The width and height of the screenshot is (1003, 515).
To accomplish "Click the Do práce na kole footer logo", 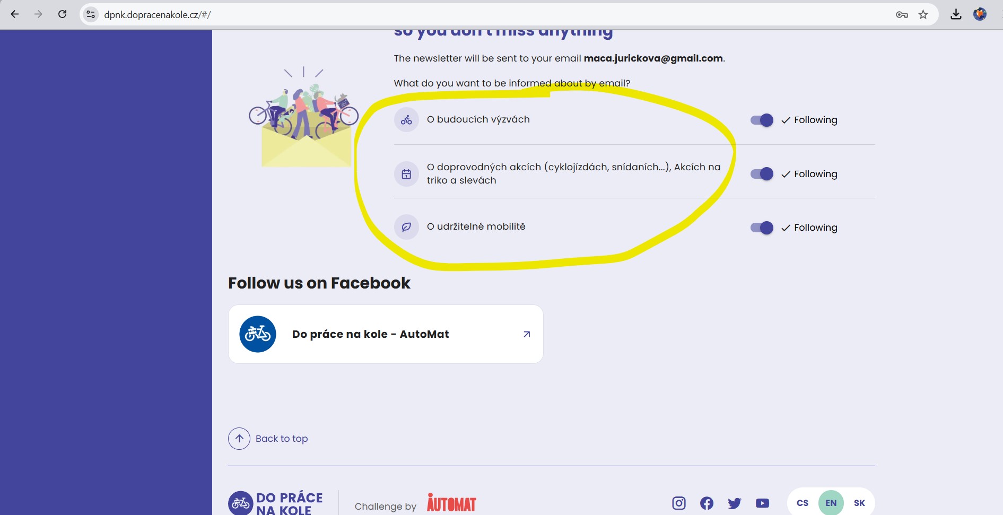I will click(x=276, y=503).
